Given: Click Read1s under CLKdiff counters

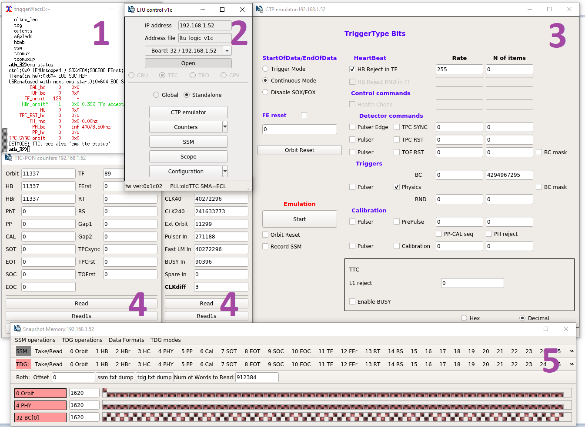Looking at the screenshot, I should tap(207, 316).
